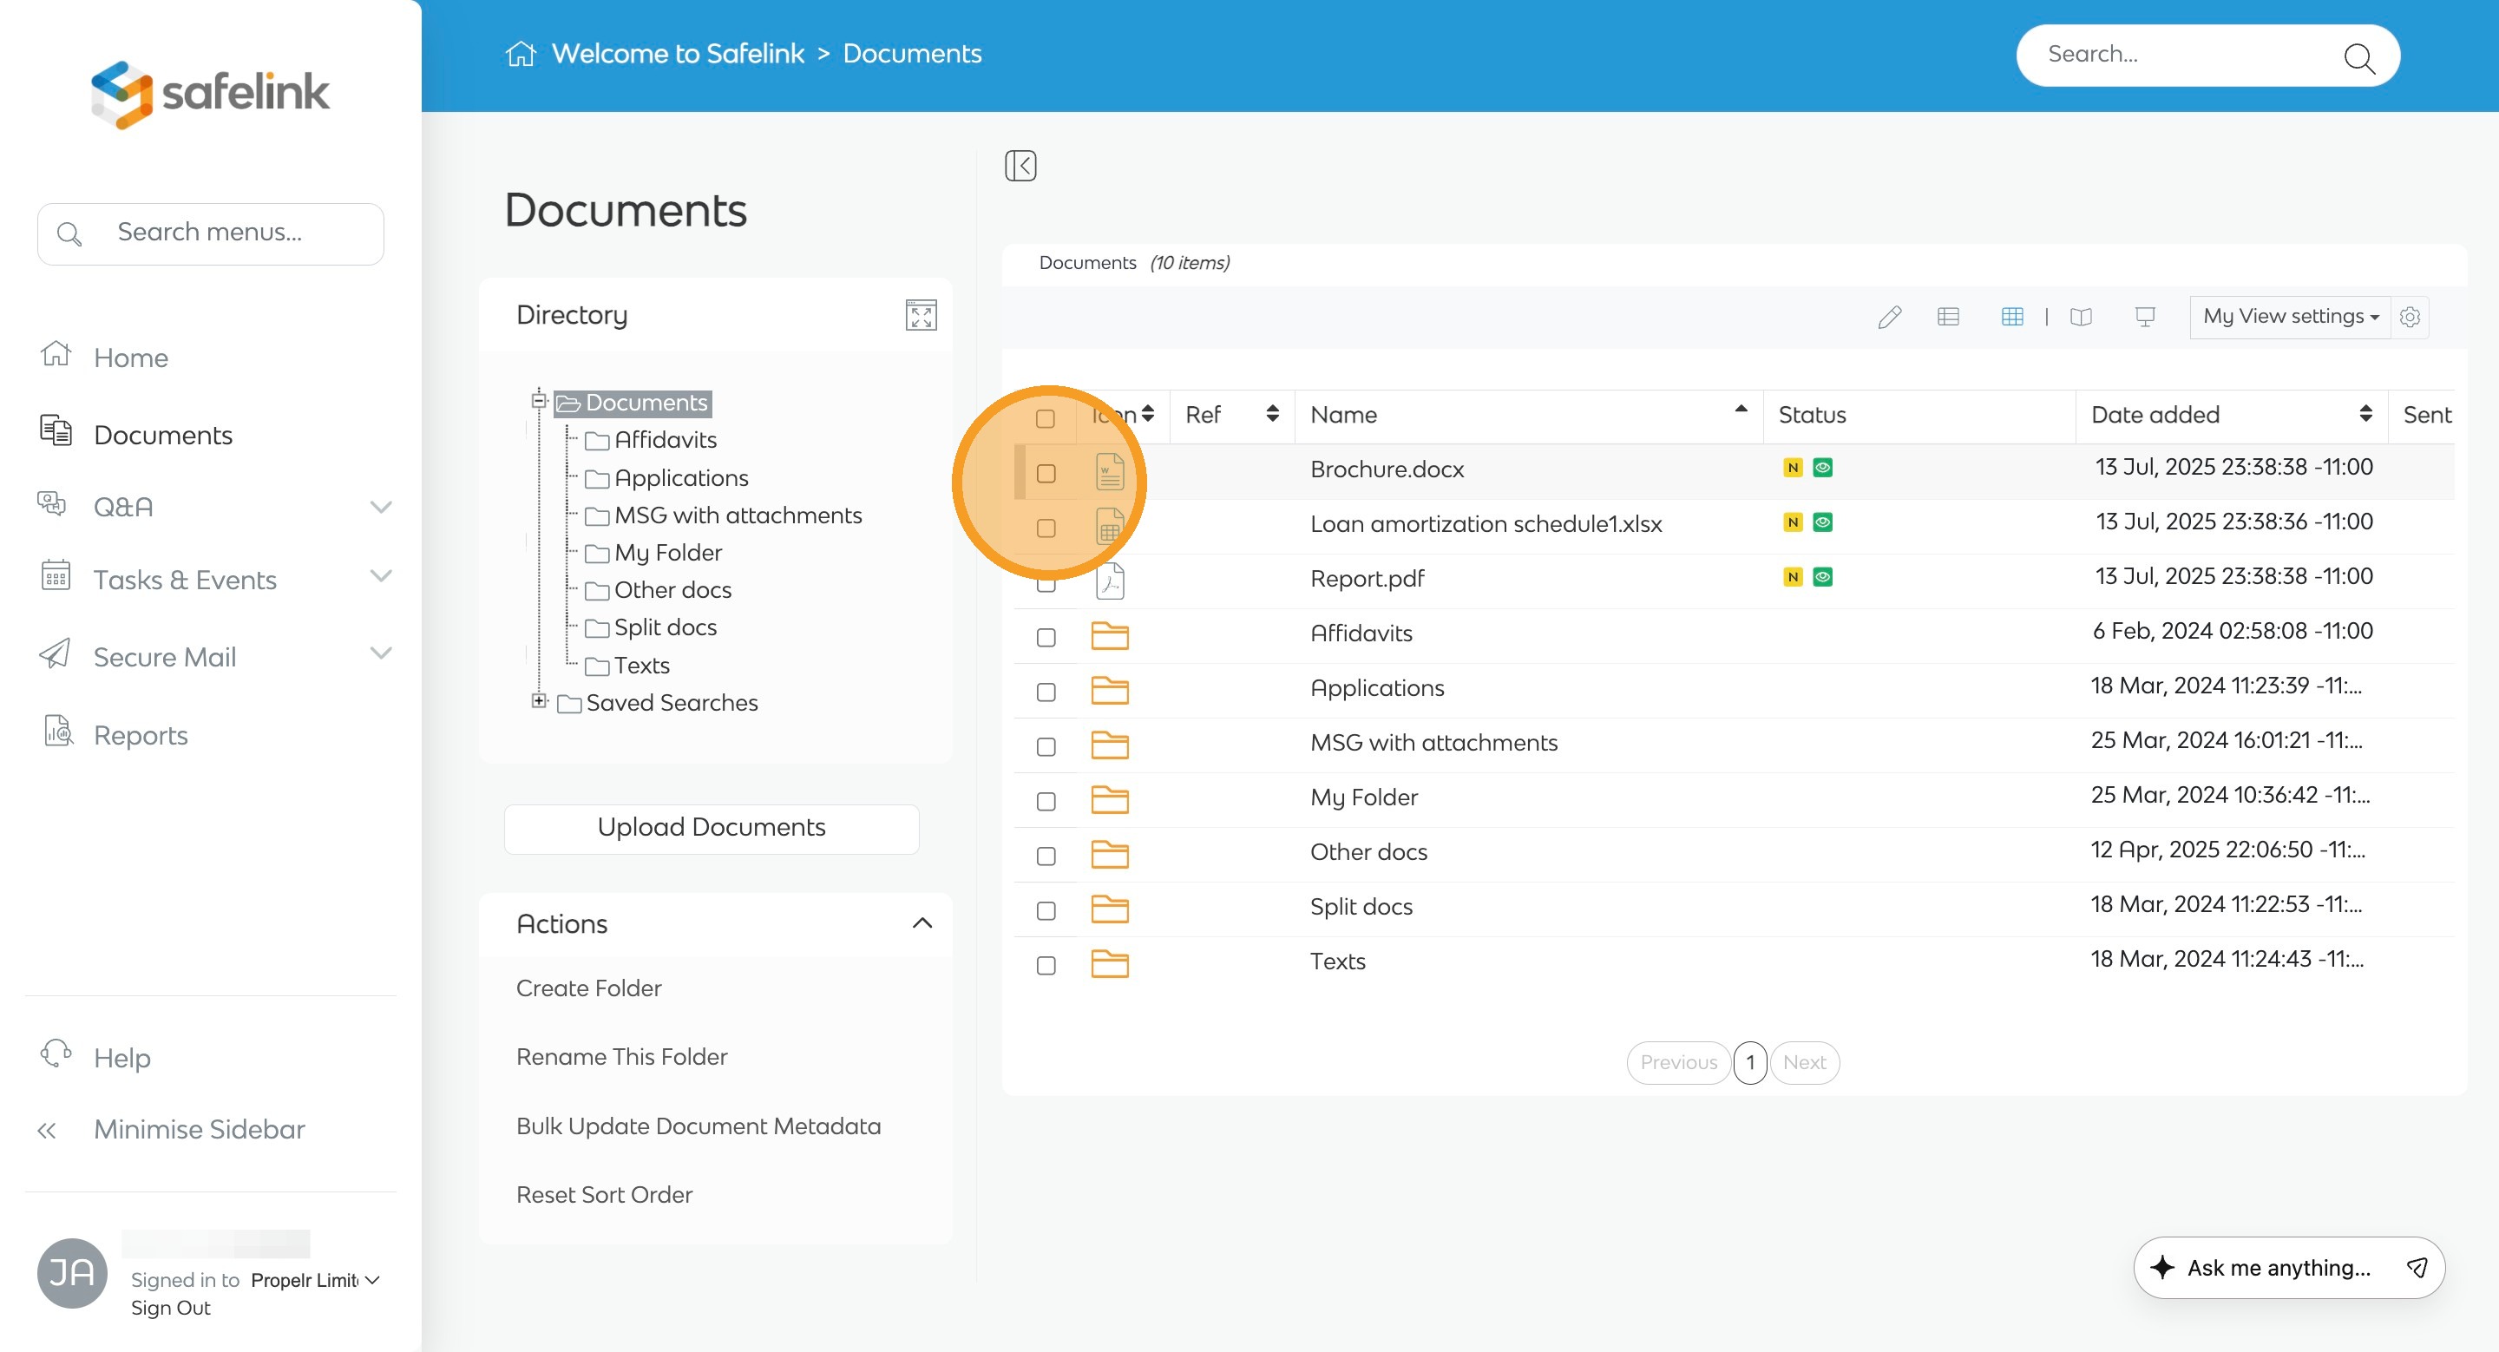Check the Texts folder row checkbox
This screenshot has height=1352, width=2499.
[x=1046, y=965]
